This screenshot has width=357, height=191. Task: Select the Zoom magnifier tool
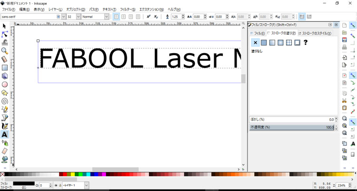pos(4,51)
